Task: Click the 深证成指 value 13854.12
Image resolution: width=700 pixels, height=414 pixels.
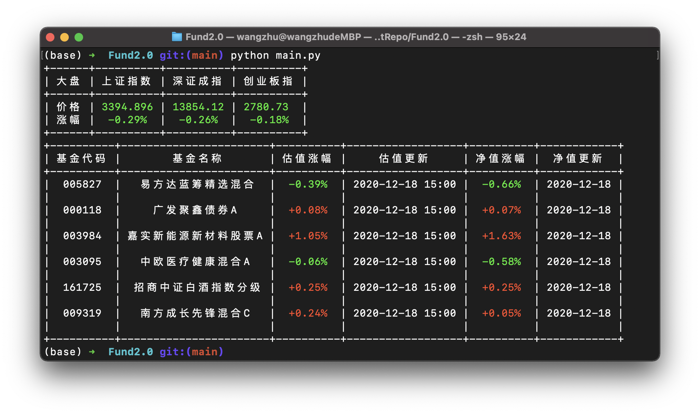Action: click(x=198, y=107)
